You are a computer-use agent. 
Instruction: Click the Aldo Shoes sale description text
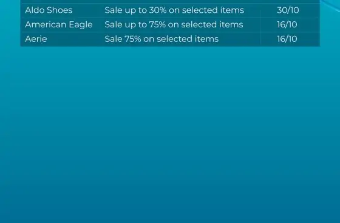point(174,10)
